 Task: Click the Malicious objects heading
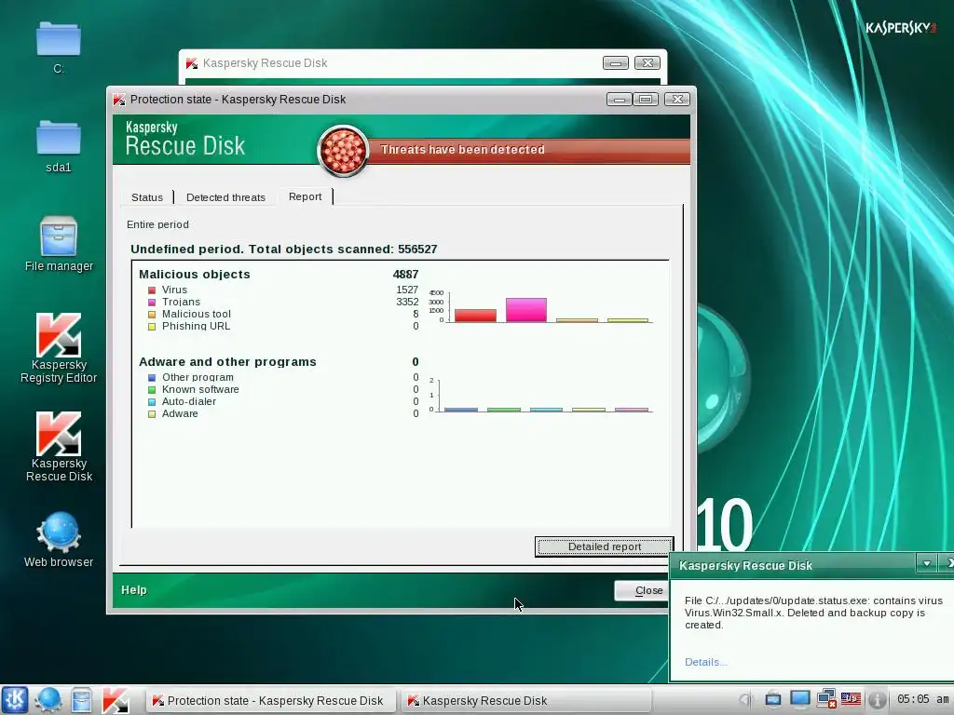(195, 275)
